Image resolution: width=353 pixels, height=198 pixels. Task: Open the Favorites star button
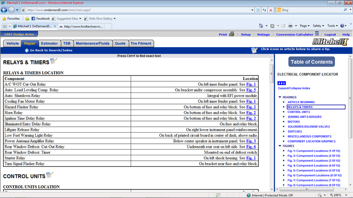click(11, 19)
